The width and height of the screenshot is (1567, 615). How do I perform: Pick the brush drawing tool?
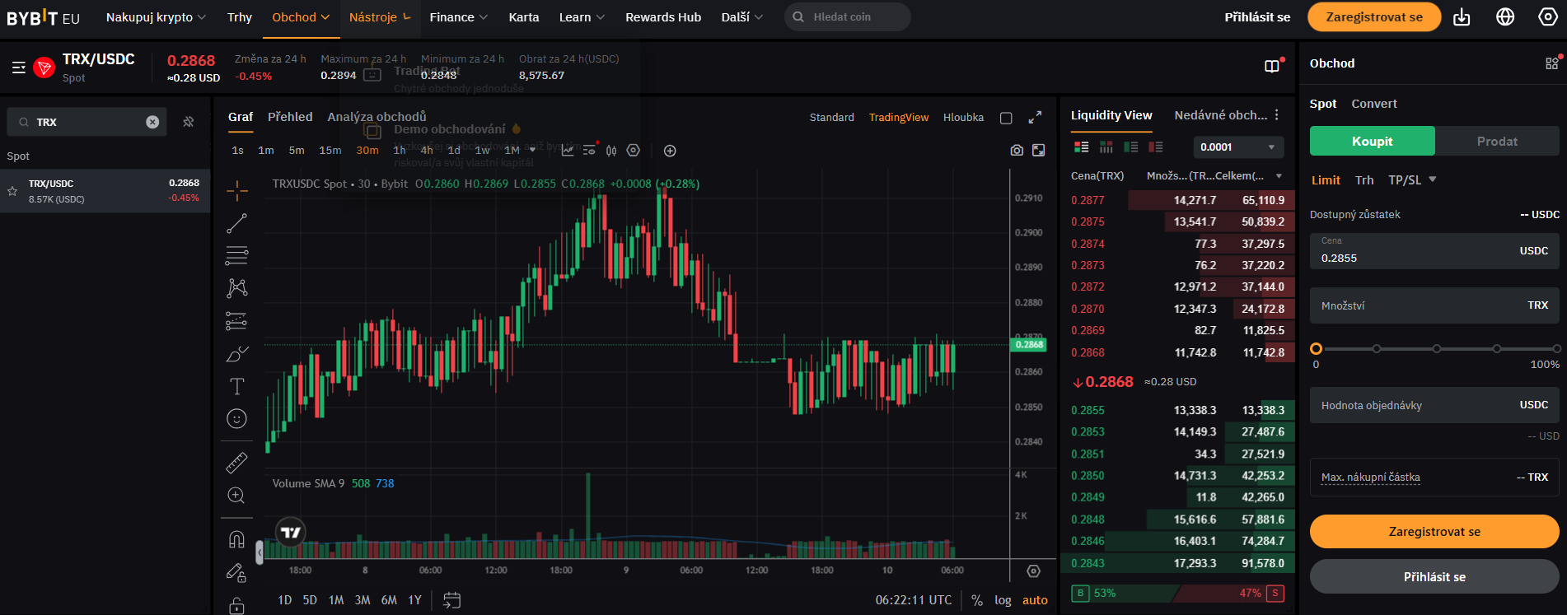pos(236,354)
